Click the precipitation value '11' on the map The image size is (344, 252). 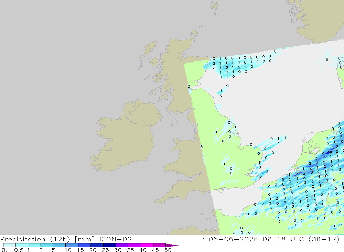[323, 157]
